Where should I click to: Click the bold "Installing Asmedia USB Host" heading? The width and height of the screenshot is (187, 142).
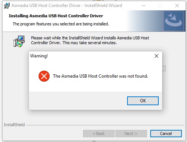[56, 16]
